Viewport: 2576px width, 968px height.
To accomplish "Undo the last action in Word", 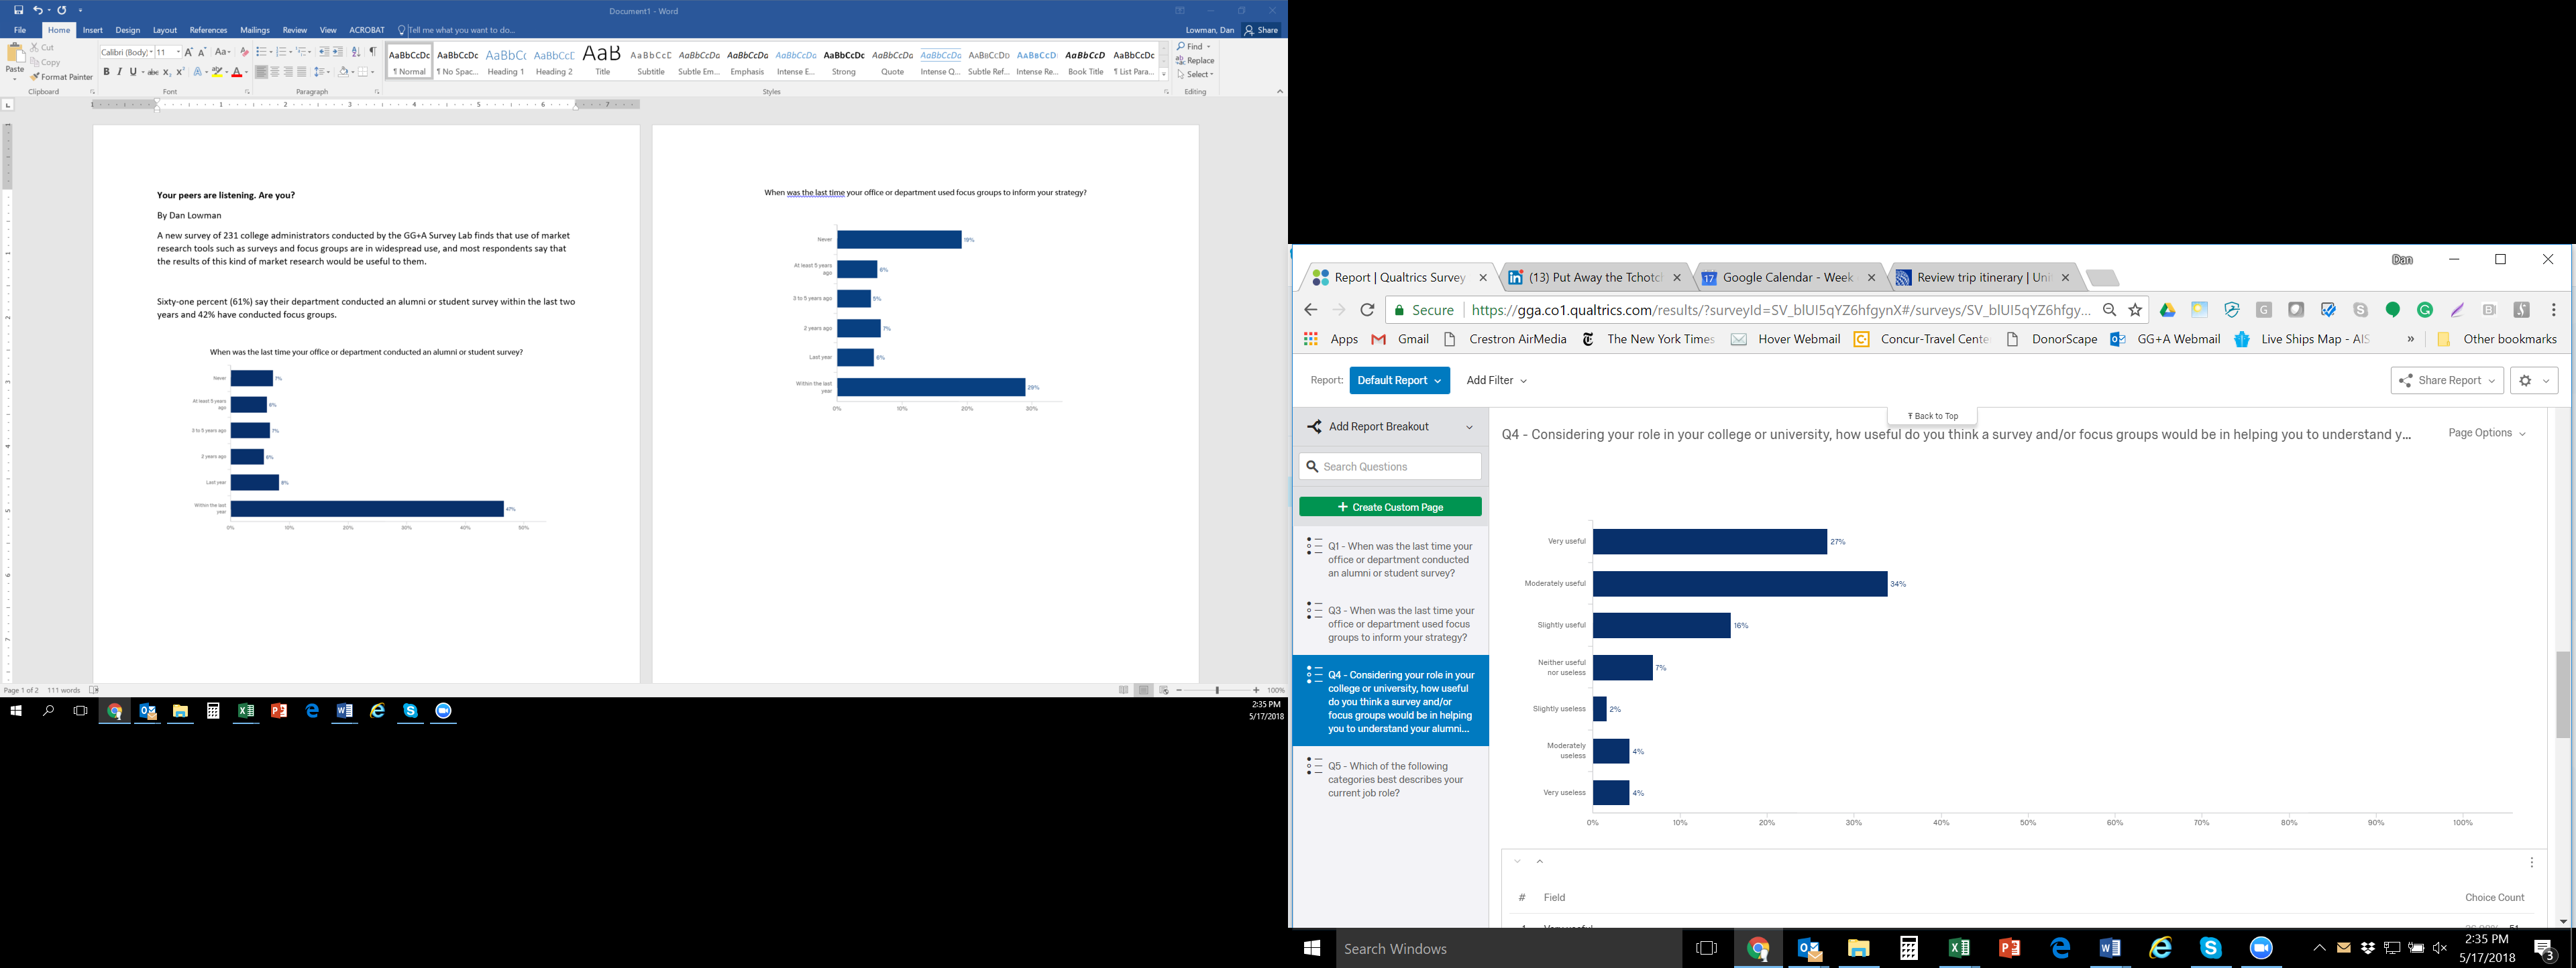I will click(x=38, y=10).
